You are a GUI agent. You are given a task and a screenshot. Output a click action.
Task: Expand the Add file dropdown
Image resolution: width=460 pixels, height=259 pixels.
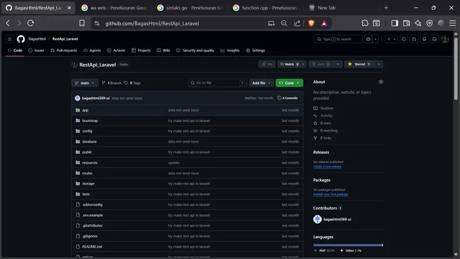pos(261,83)
